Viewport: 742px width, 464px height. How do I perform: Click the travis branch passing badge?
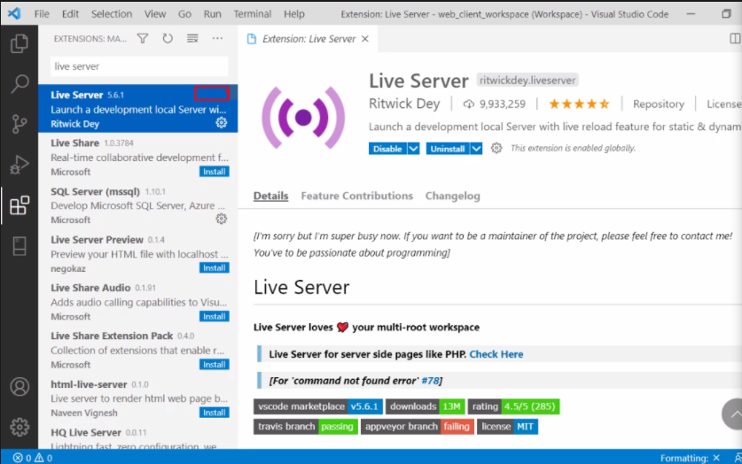[305, 426]
